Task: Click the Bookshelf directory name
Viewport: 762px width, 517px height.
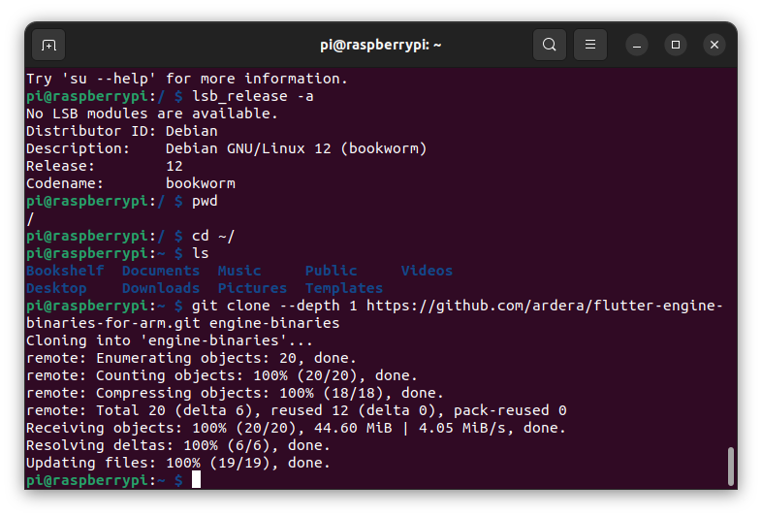Action: point(65,271)
